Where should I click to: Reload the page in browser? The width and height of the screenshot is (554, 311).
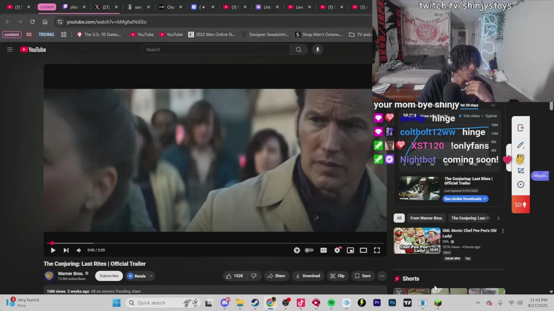(32, 22)
